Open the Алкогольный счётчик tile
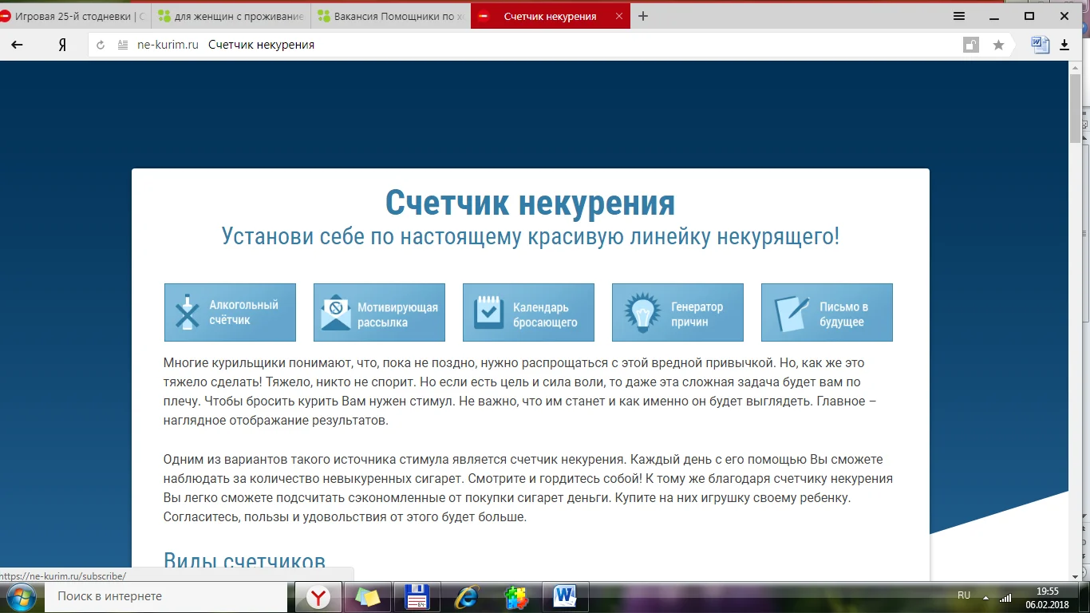Viewport: 1090px width, 613px height. tap(230, 312)
